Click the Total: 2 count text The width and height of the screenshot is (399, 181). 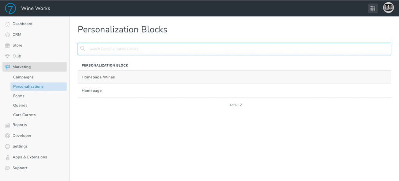(236, 105)
